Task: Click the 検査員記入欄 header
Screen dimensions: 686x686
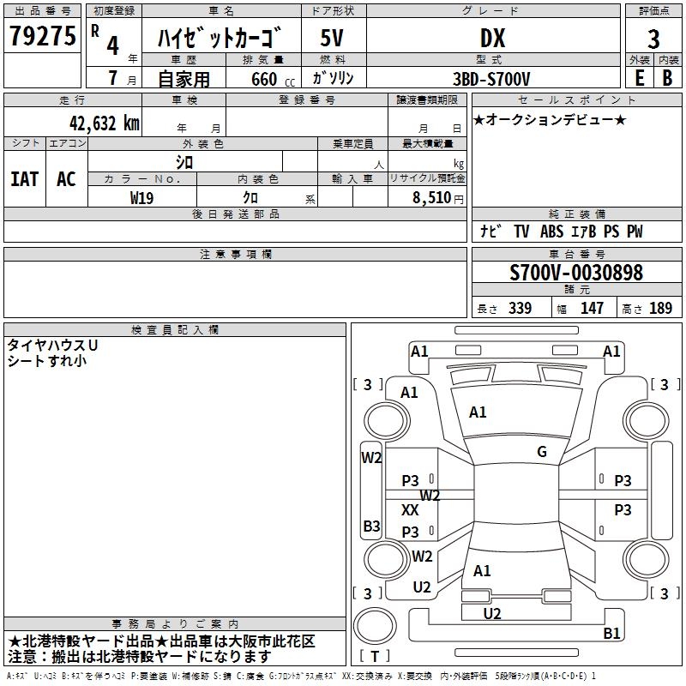Action: coord(175,330)
